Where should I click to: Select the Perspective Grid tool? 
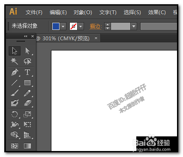[27, 135]
